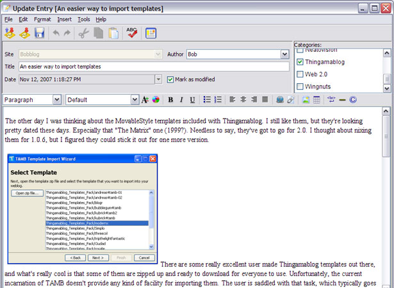The image size is (394, 288).
Task: Insert a hyperlink with the globe icon
Action: (280, 100)
